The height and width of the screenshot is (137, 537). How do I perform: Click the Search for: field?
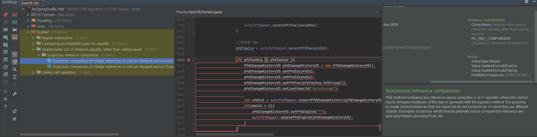pyautogui.click(x=32, y=3)
